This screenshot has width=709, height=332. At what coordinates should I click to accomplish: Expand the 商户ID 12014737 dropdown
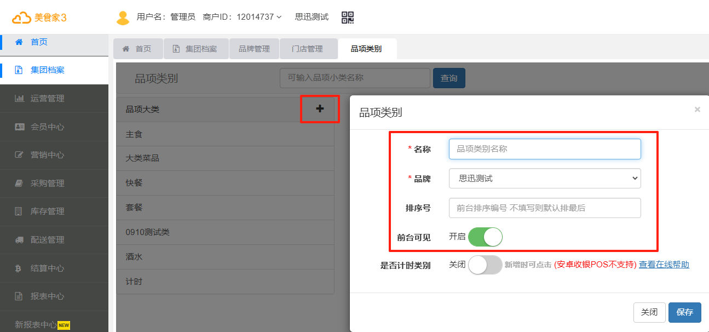point(242,17)
